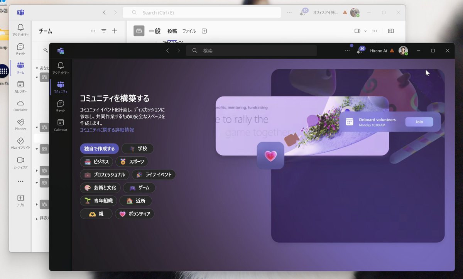Select ゲーム community category

pos(139,188)
